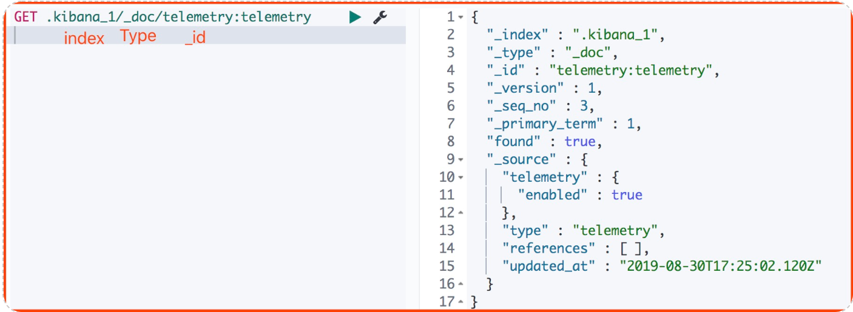
Task: Click the updated_at timestamp value
Action: point(720,266)
